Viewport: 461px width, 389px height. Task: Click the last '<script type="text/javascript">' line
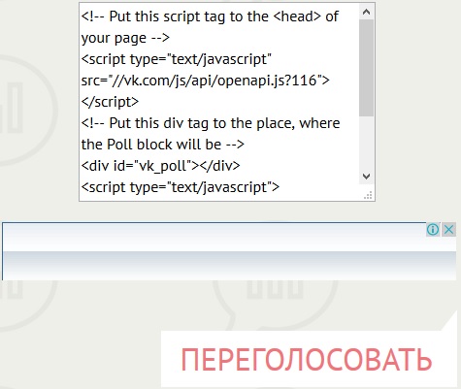[x=181, y=187]
